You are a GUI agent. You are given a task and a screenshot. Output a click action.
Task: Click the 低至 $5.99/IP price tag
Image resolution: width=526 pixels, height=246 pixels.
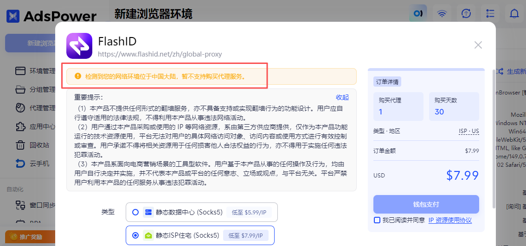coord(249,212)
